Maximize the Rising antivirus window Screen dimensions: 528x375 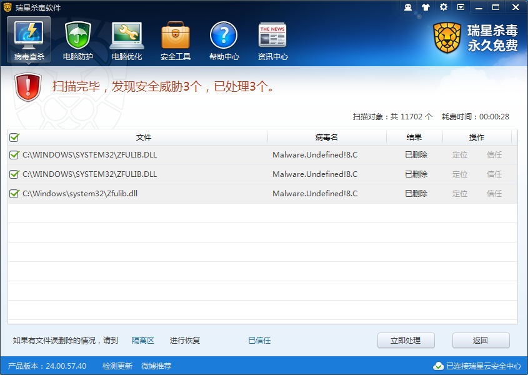point(496,7)
